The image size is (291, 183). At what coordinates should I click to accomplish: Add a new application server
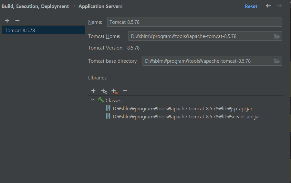[7, 21]
